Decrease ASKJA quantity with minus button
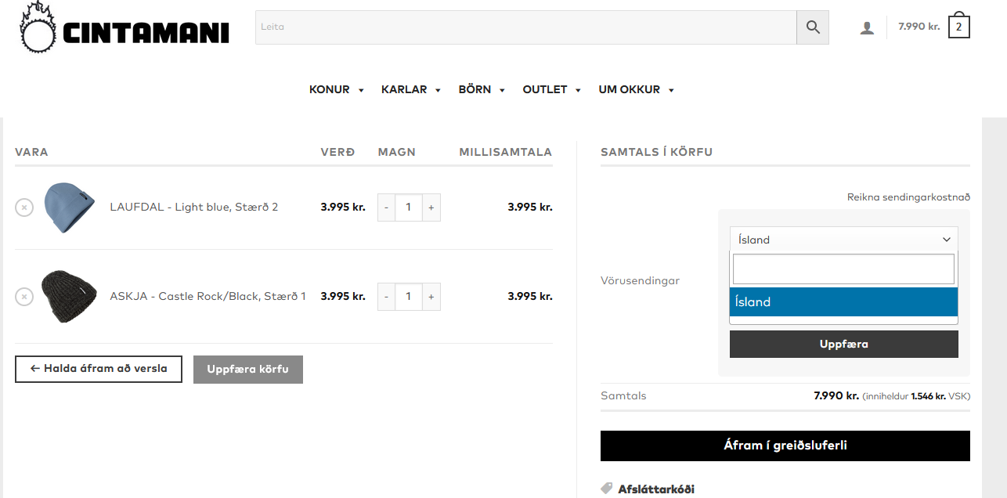This screenshot has width=1007, height=498. tap(387, 297)
